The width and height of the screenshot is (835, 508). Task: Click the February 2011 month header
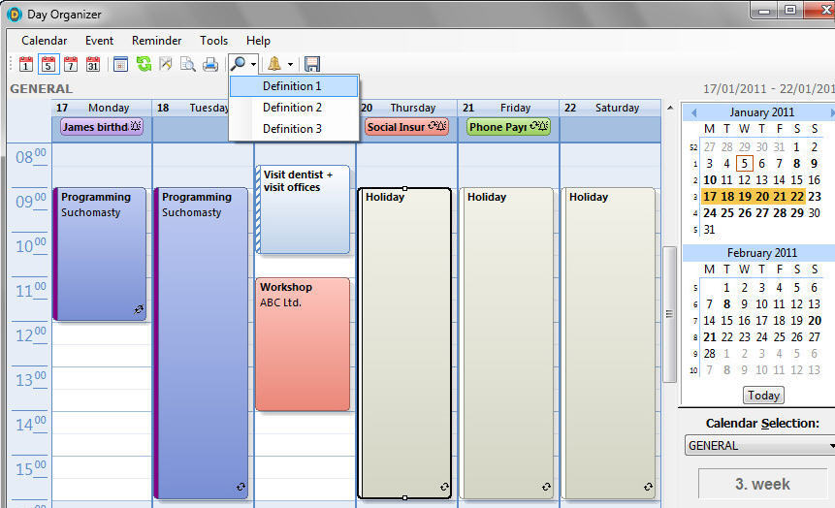pos(762,253)
